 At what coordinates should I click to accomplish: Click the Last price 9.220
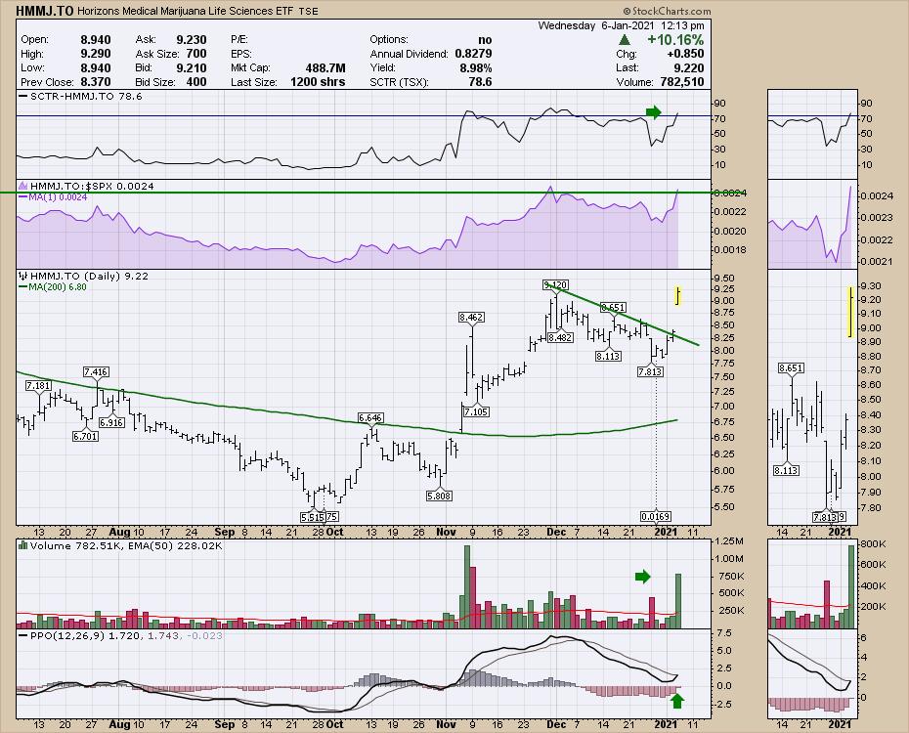click(688, 67)
